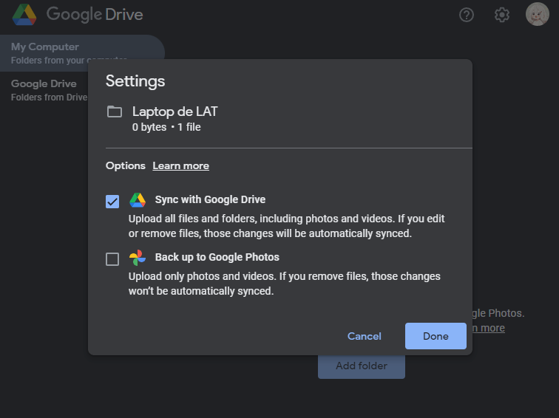559x418 pixels.
Task: Open the Learn more link beside Options
Action: (180, 166)
